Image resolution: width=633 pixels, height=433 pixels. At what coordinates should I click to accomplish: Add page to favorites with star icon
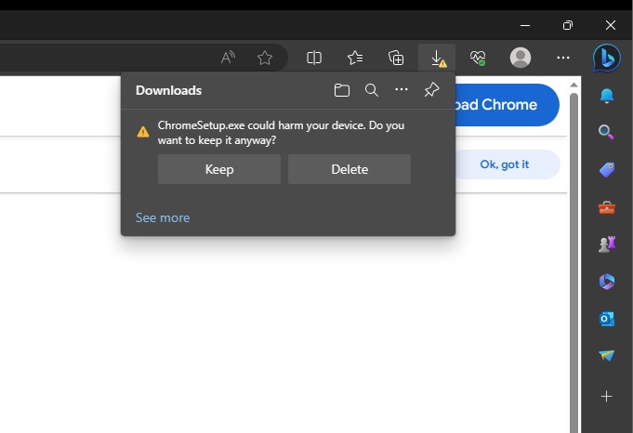click(x=265, y=58)
